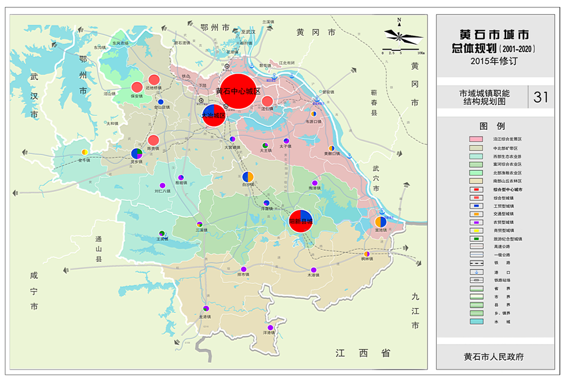Select the green 旅游纪念型城镇 legend swatch

(476, 239)
